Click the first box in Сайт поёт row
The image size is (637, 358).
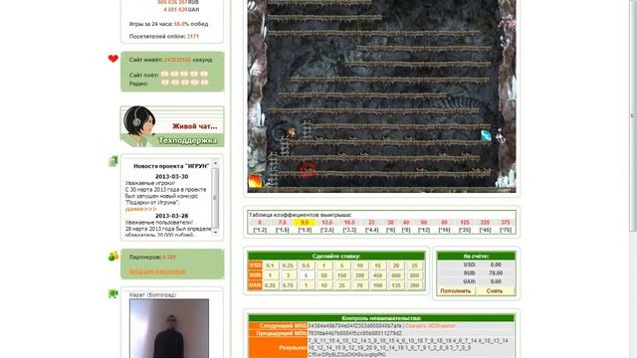(164, 74)
